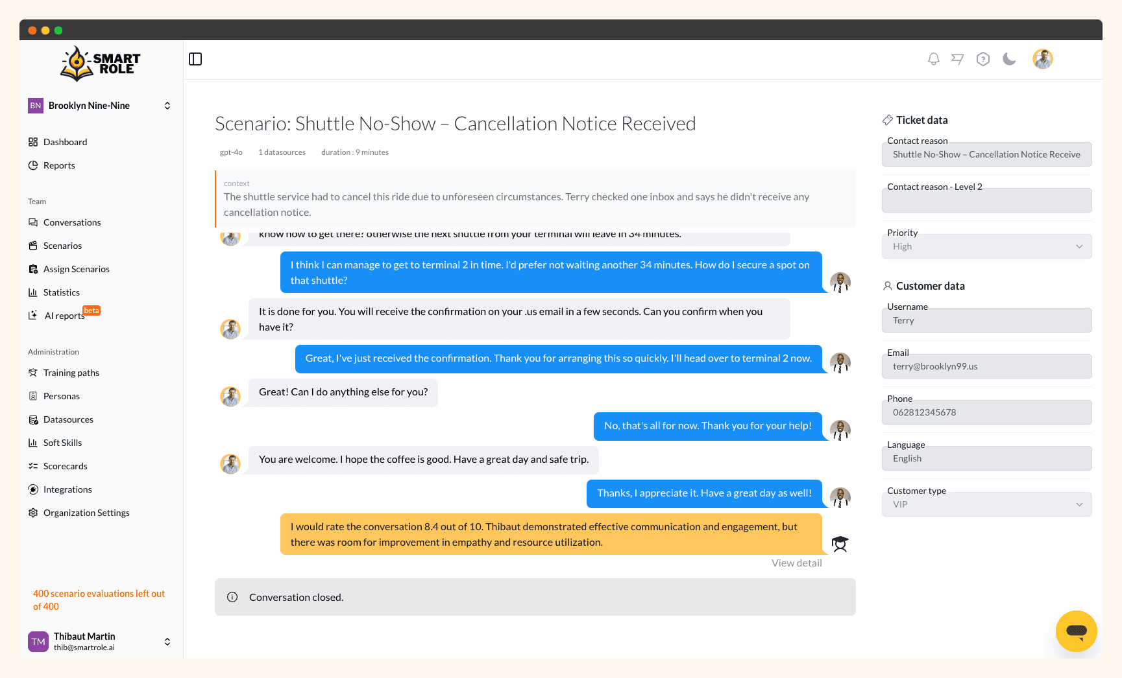The height and width of the screenshot is (678, 1122).
Task: Click the 8.4 out of 10 rating message
Action: tap(551, 534)
